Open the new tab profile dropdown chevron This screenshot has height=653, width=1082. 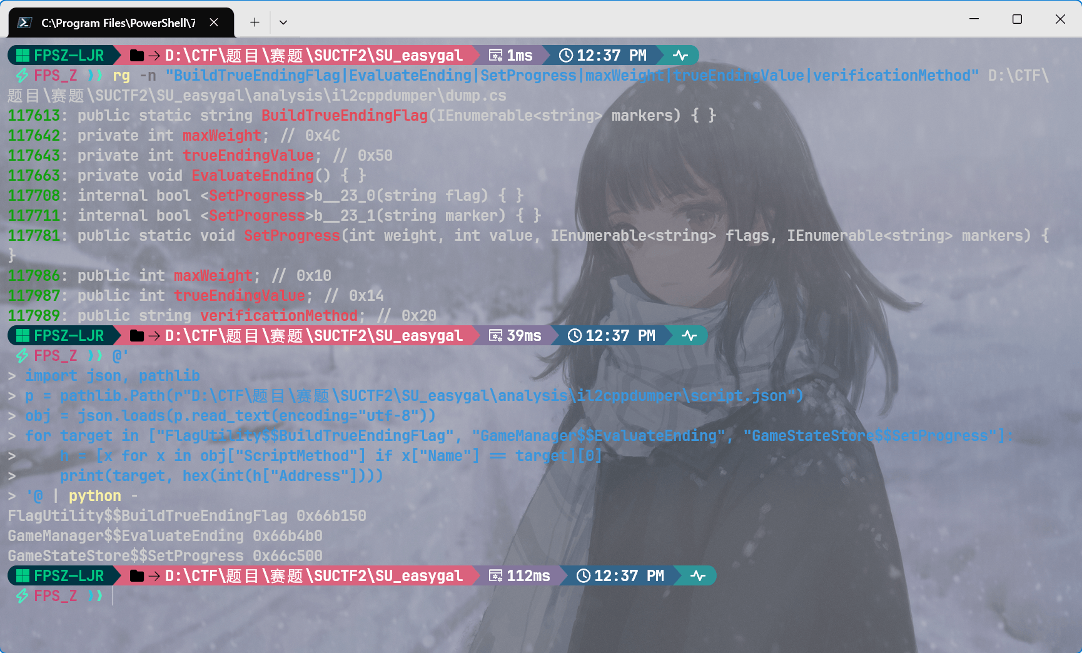coord(283,23)
